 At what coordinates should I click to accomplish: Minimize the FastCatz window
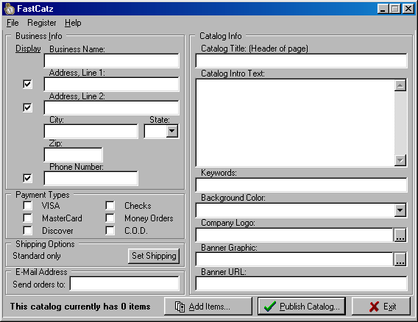383,9
